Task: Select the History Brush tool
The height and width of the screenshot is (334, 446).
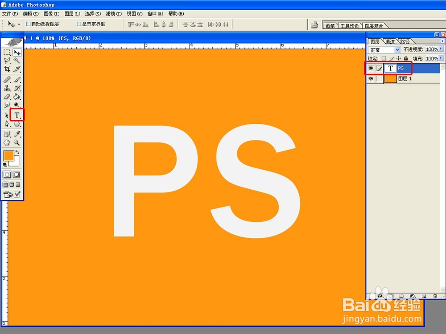Action: 17,88
